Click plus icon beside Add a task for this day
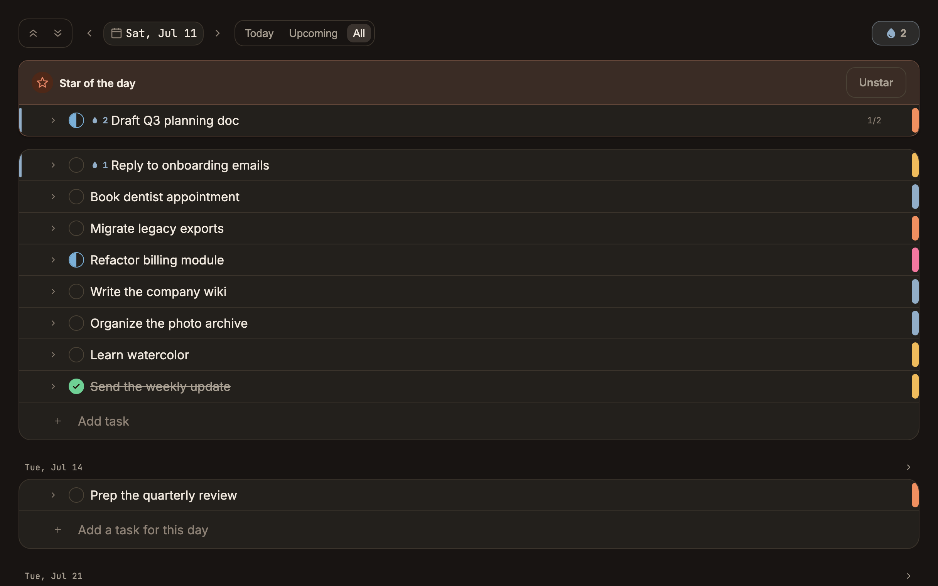This screenshot has height=586, width=938. (x=58, y=530)
